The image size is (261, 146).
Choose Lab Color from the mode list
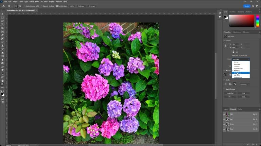241,75
